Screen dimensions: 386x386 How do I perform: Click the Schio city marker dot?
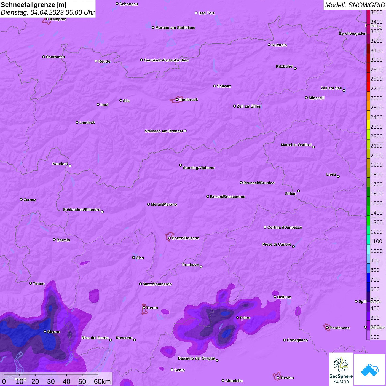click(172, 370)
